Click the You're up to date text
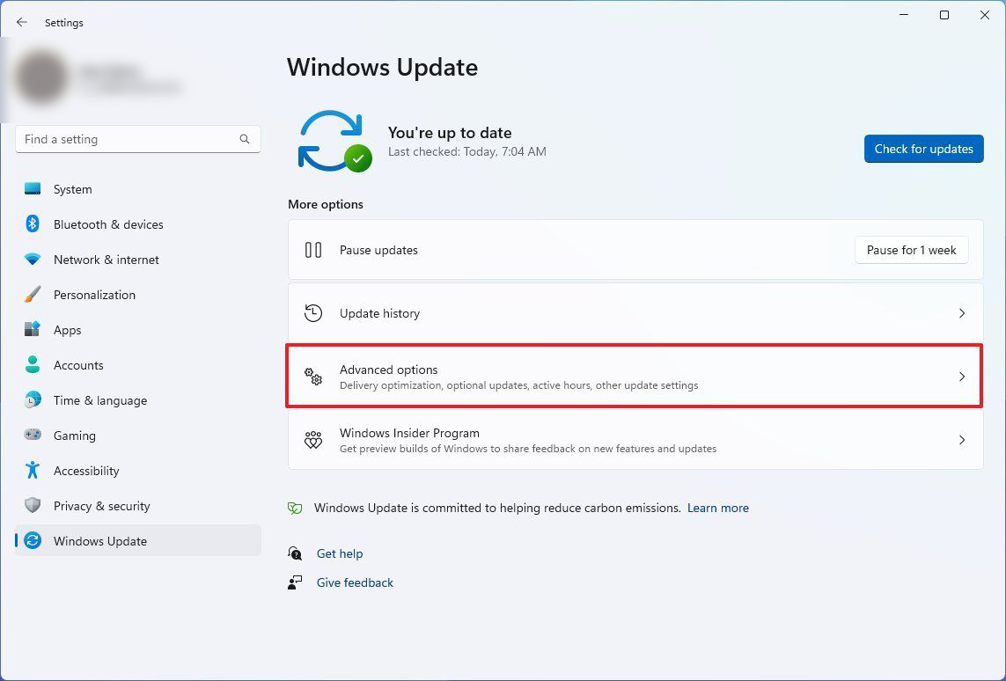The image size is (1006, 681). (450, 133)
